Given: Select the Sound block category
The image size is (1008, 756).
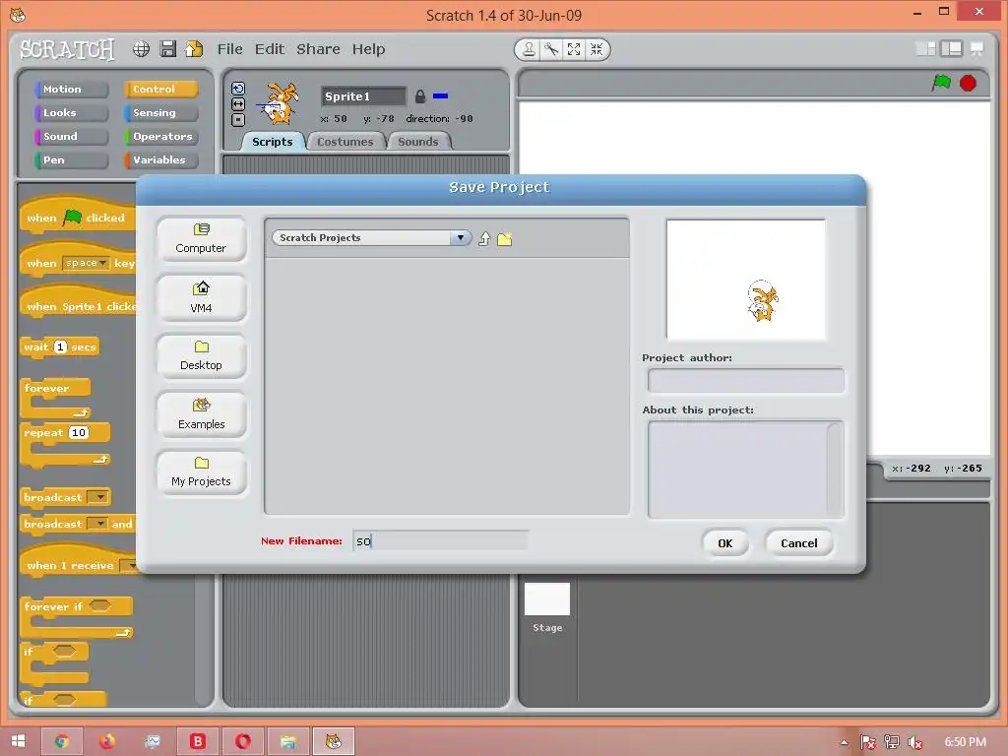Looking at the screenshot, I should [71, 136].
